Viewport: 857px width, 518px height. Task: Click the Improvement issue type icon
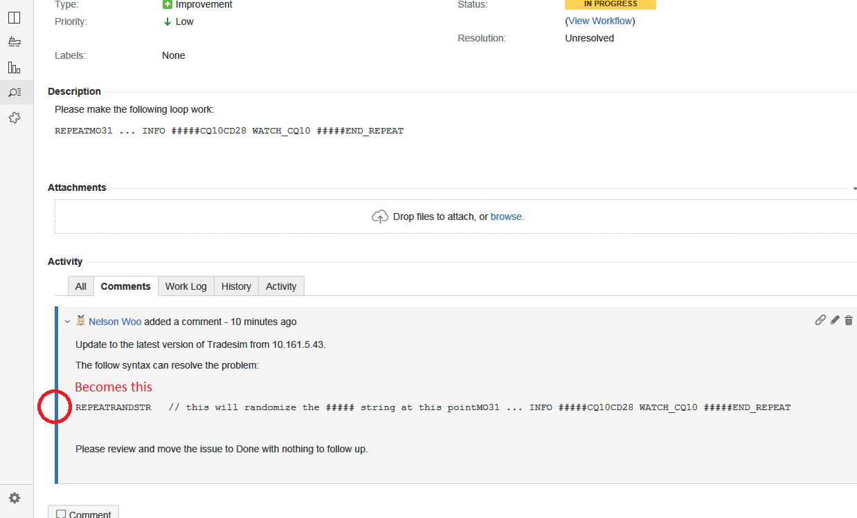(167, 4)
